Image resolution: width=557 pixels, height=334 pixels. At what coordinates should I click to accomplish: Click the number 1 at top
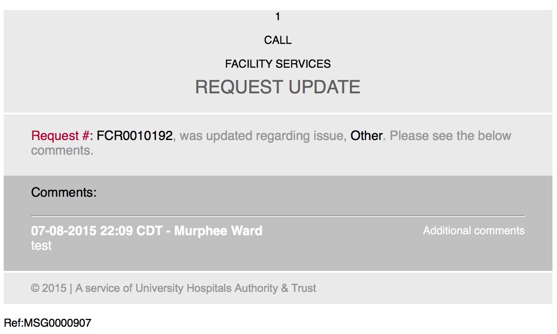tap(278, 16)
